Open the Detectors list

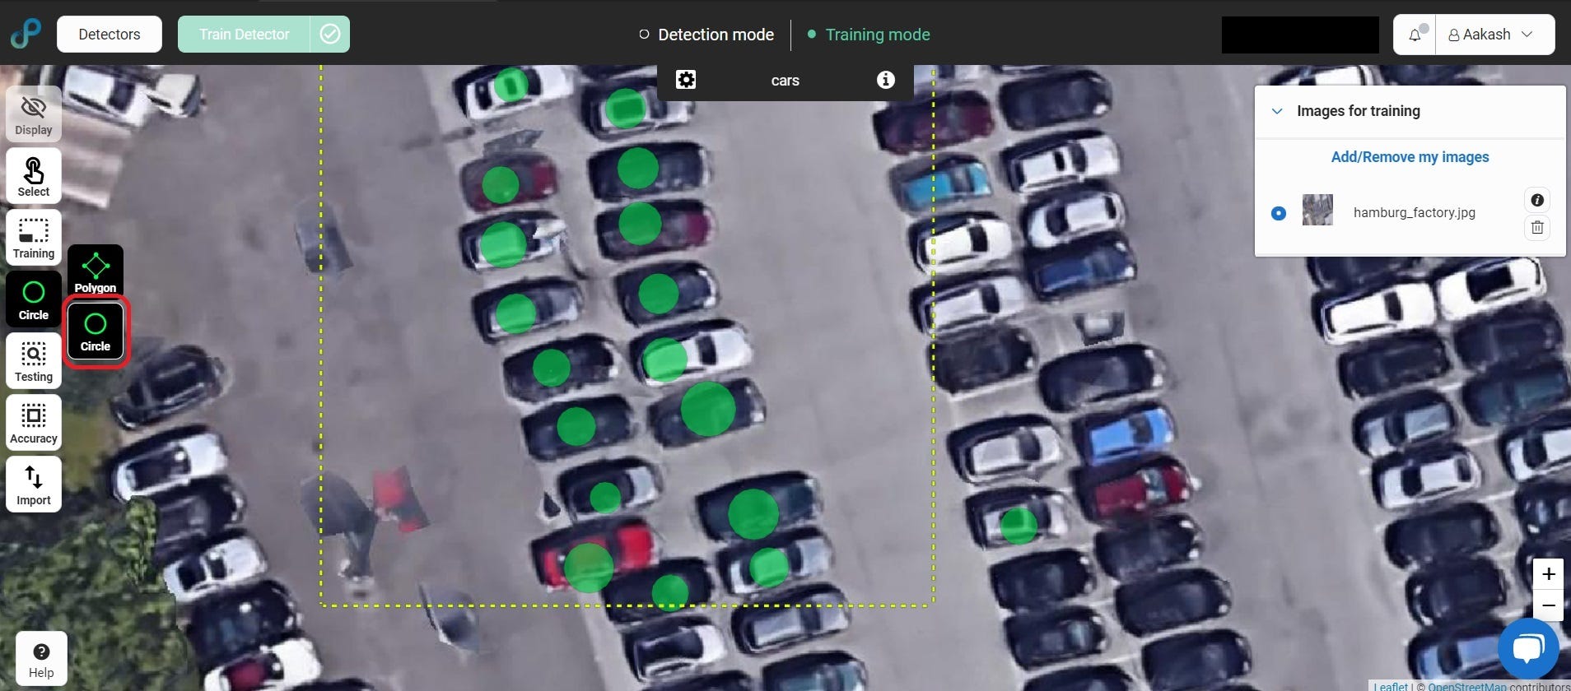pyautogui.click(x=110, y=35)
